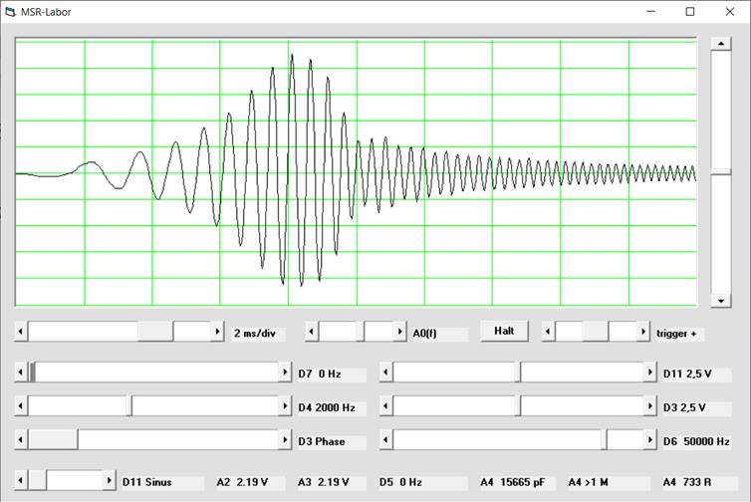751x502 pixels.
Task: Click right arrow of the trigger + scrollbar
Action: (642, 332)
